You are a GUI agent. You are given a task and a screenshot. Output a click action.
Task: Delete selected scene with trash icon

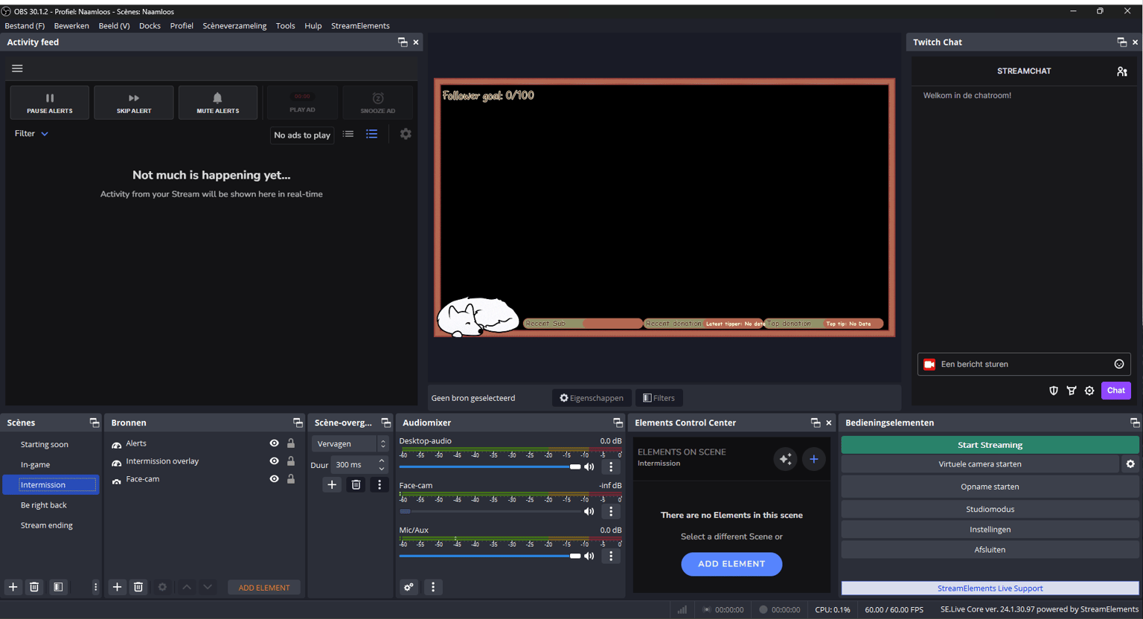(34, 587)
